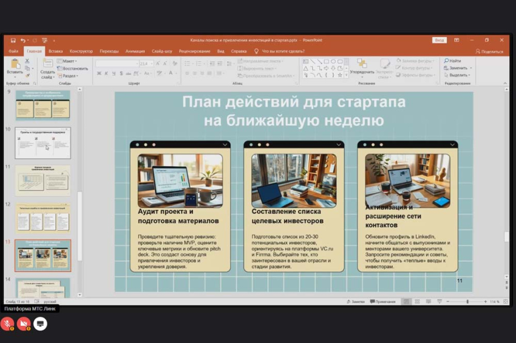Open the Файл menu tab
The width and height of the screenshot is (516, 343).
point(13,52)
